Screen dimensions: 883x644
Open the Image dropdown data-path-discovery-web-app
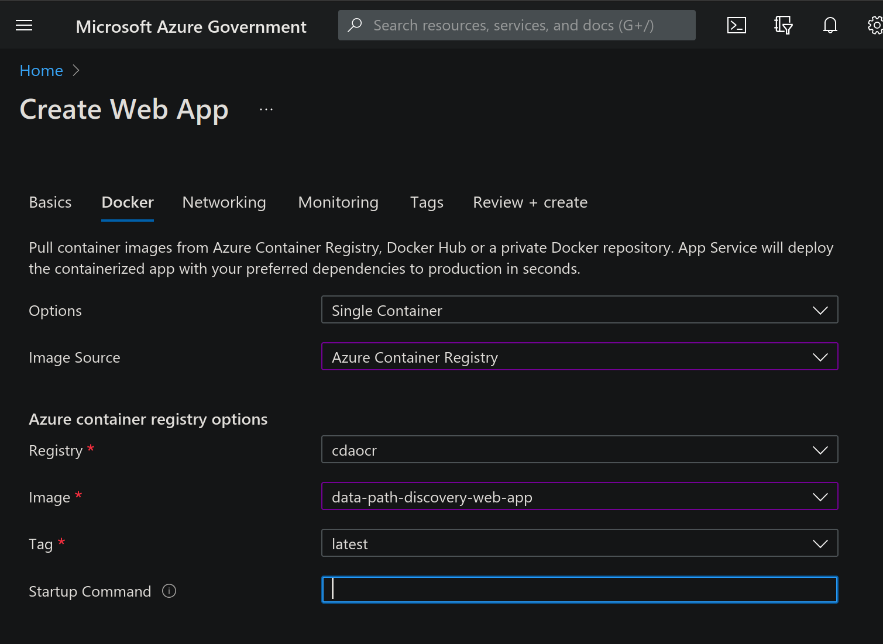point(579,496)
